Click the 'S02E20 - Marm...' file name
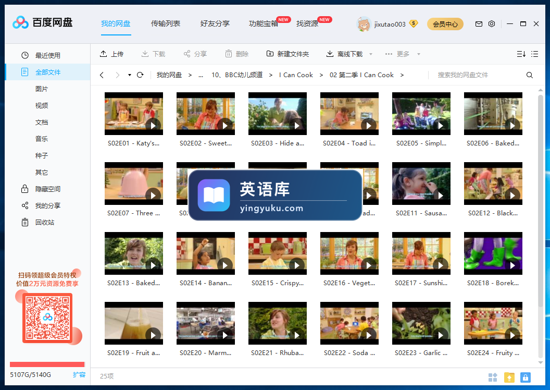The image size is (550, 390). 206,353
